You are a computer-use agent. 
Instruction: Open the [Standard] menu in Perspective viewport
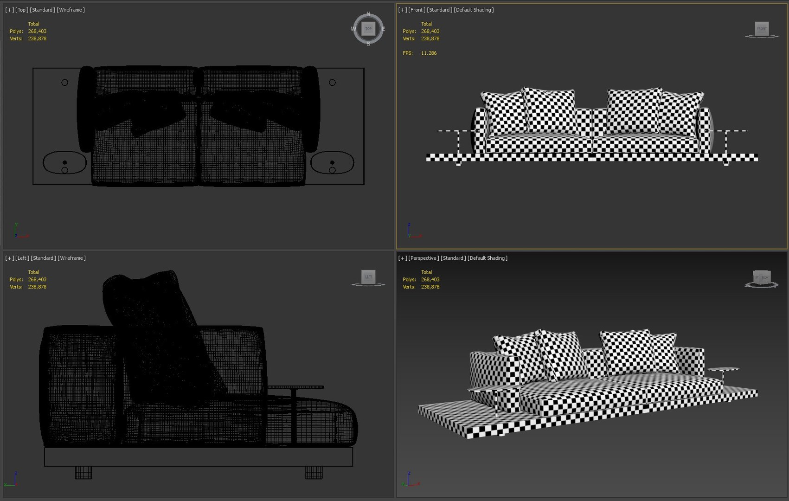tap(453, 258)
